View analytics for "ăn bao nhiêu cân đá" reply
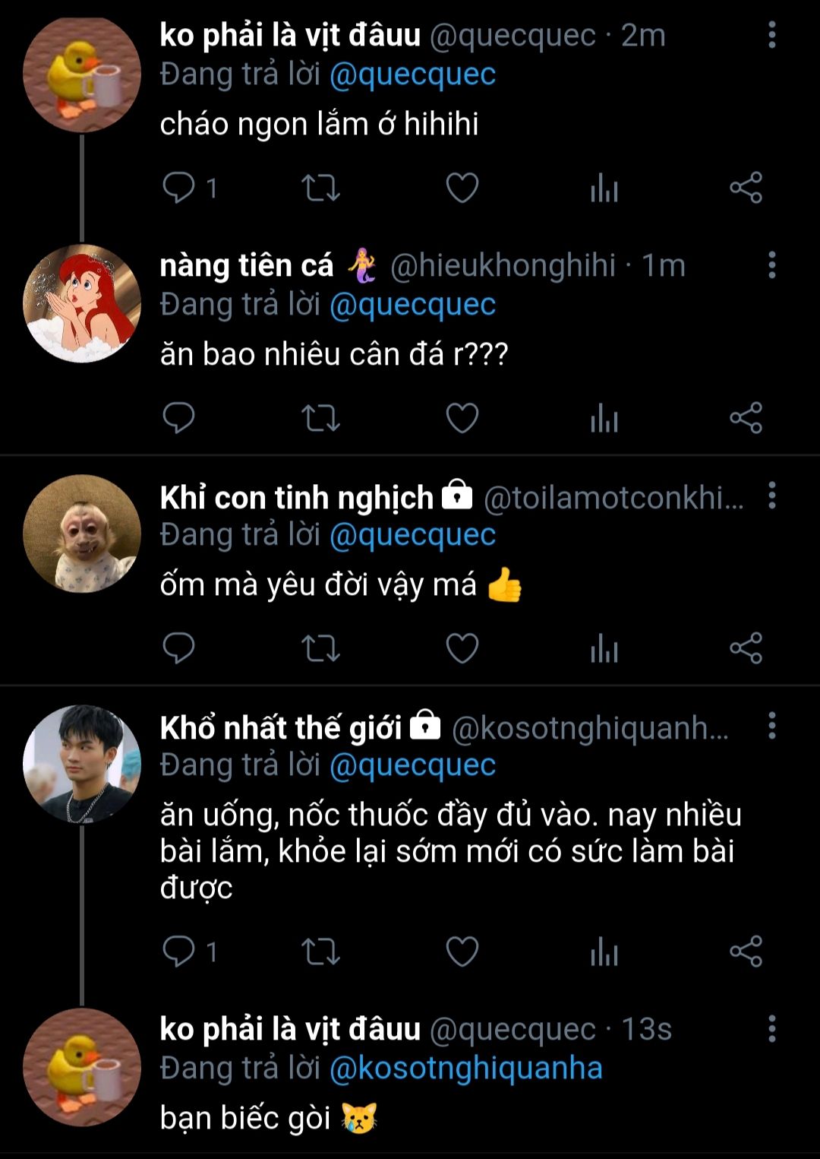 pos(604,418)
